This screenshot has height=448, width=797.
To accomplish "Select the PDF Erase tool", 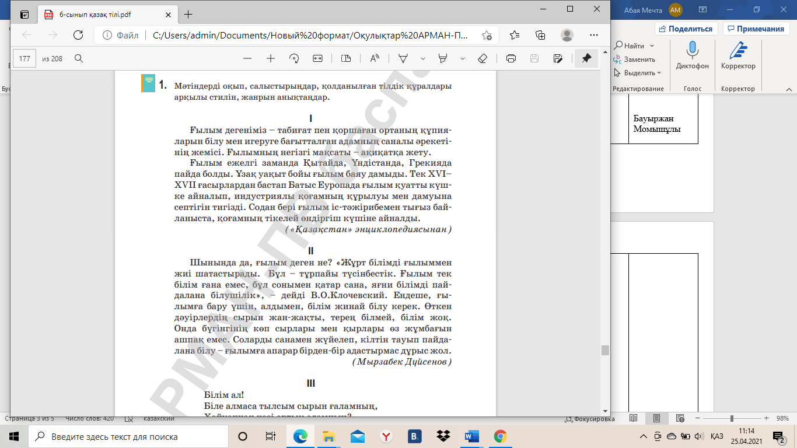I will coord(483,58).
